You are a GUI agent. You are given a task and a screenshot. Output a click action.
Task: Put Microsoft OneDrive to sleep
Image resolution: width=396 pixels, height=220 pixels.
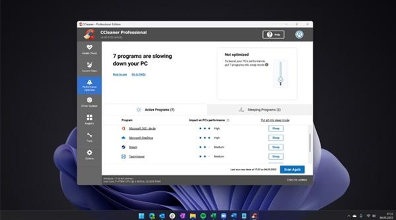click(x=276, y=138)
